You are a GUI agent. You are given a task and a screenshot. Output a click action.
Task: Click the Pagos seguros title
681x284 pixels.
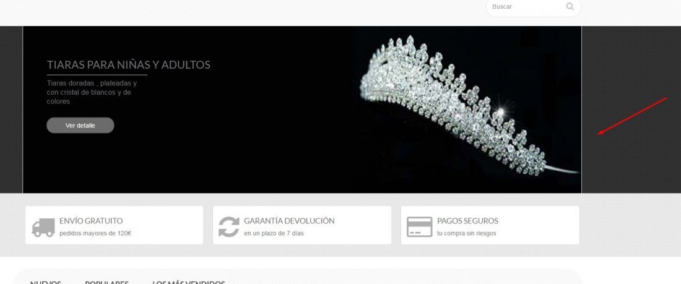tap(468, 221)
